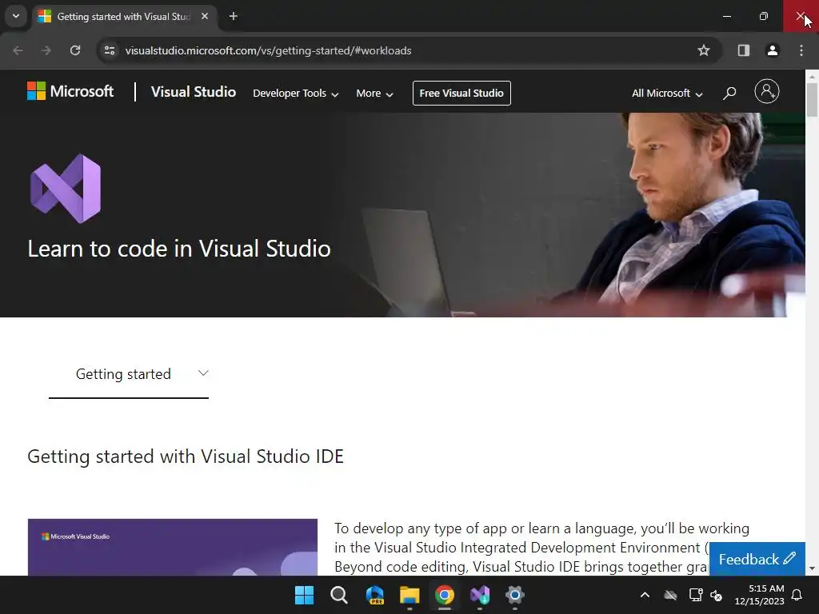Expand the More menu
The width and height of the screenshot is (819, 614).
(374, 94)
